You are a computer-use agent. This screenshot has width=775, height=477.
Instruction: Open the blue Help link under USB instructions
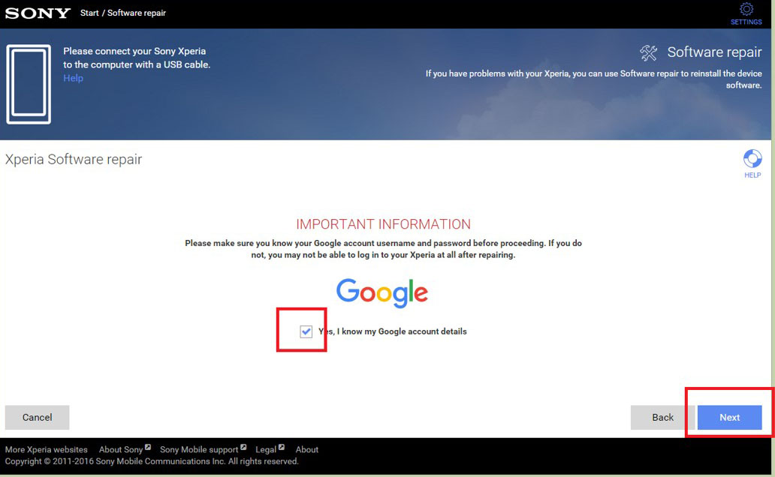73,78
